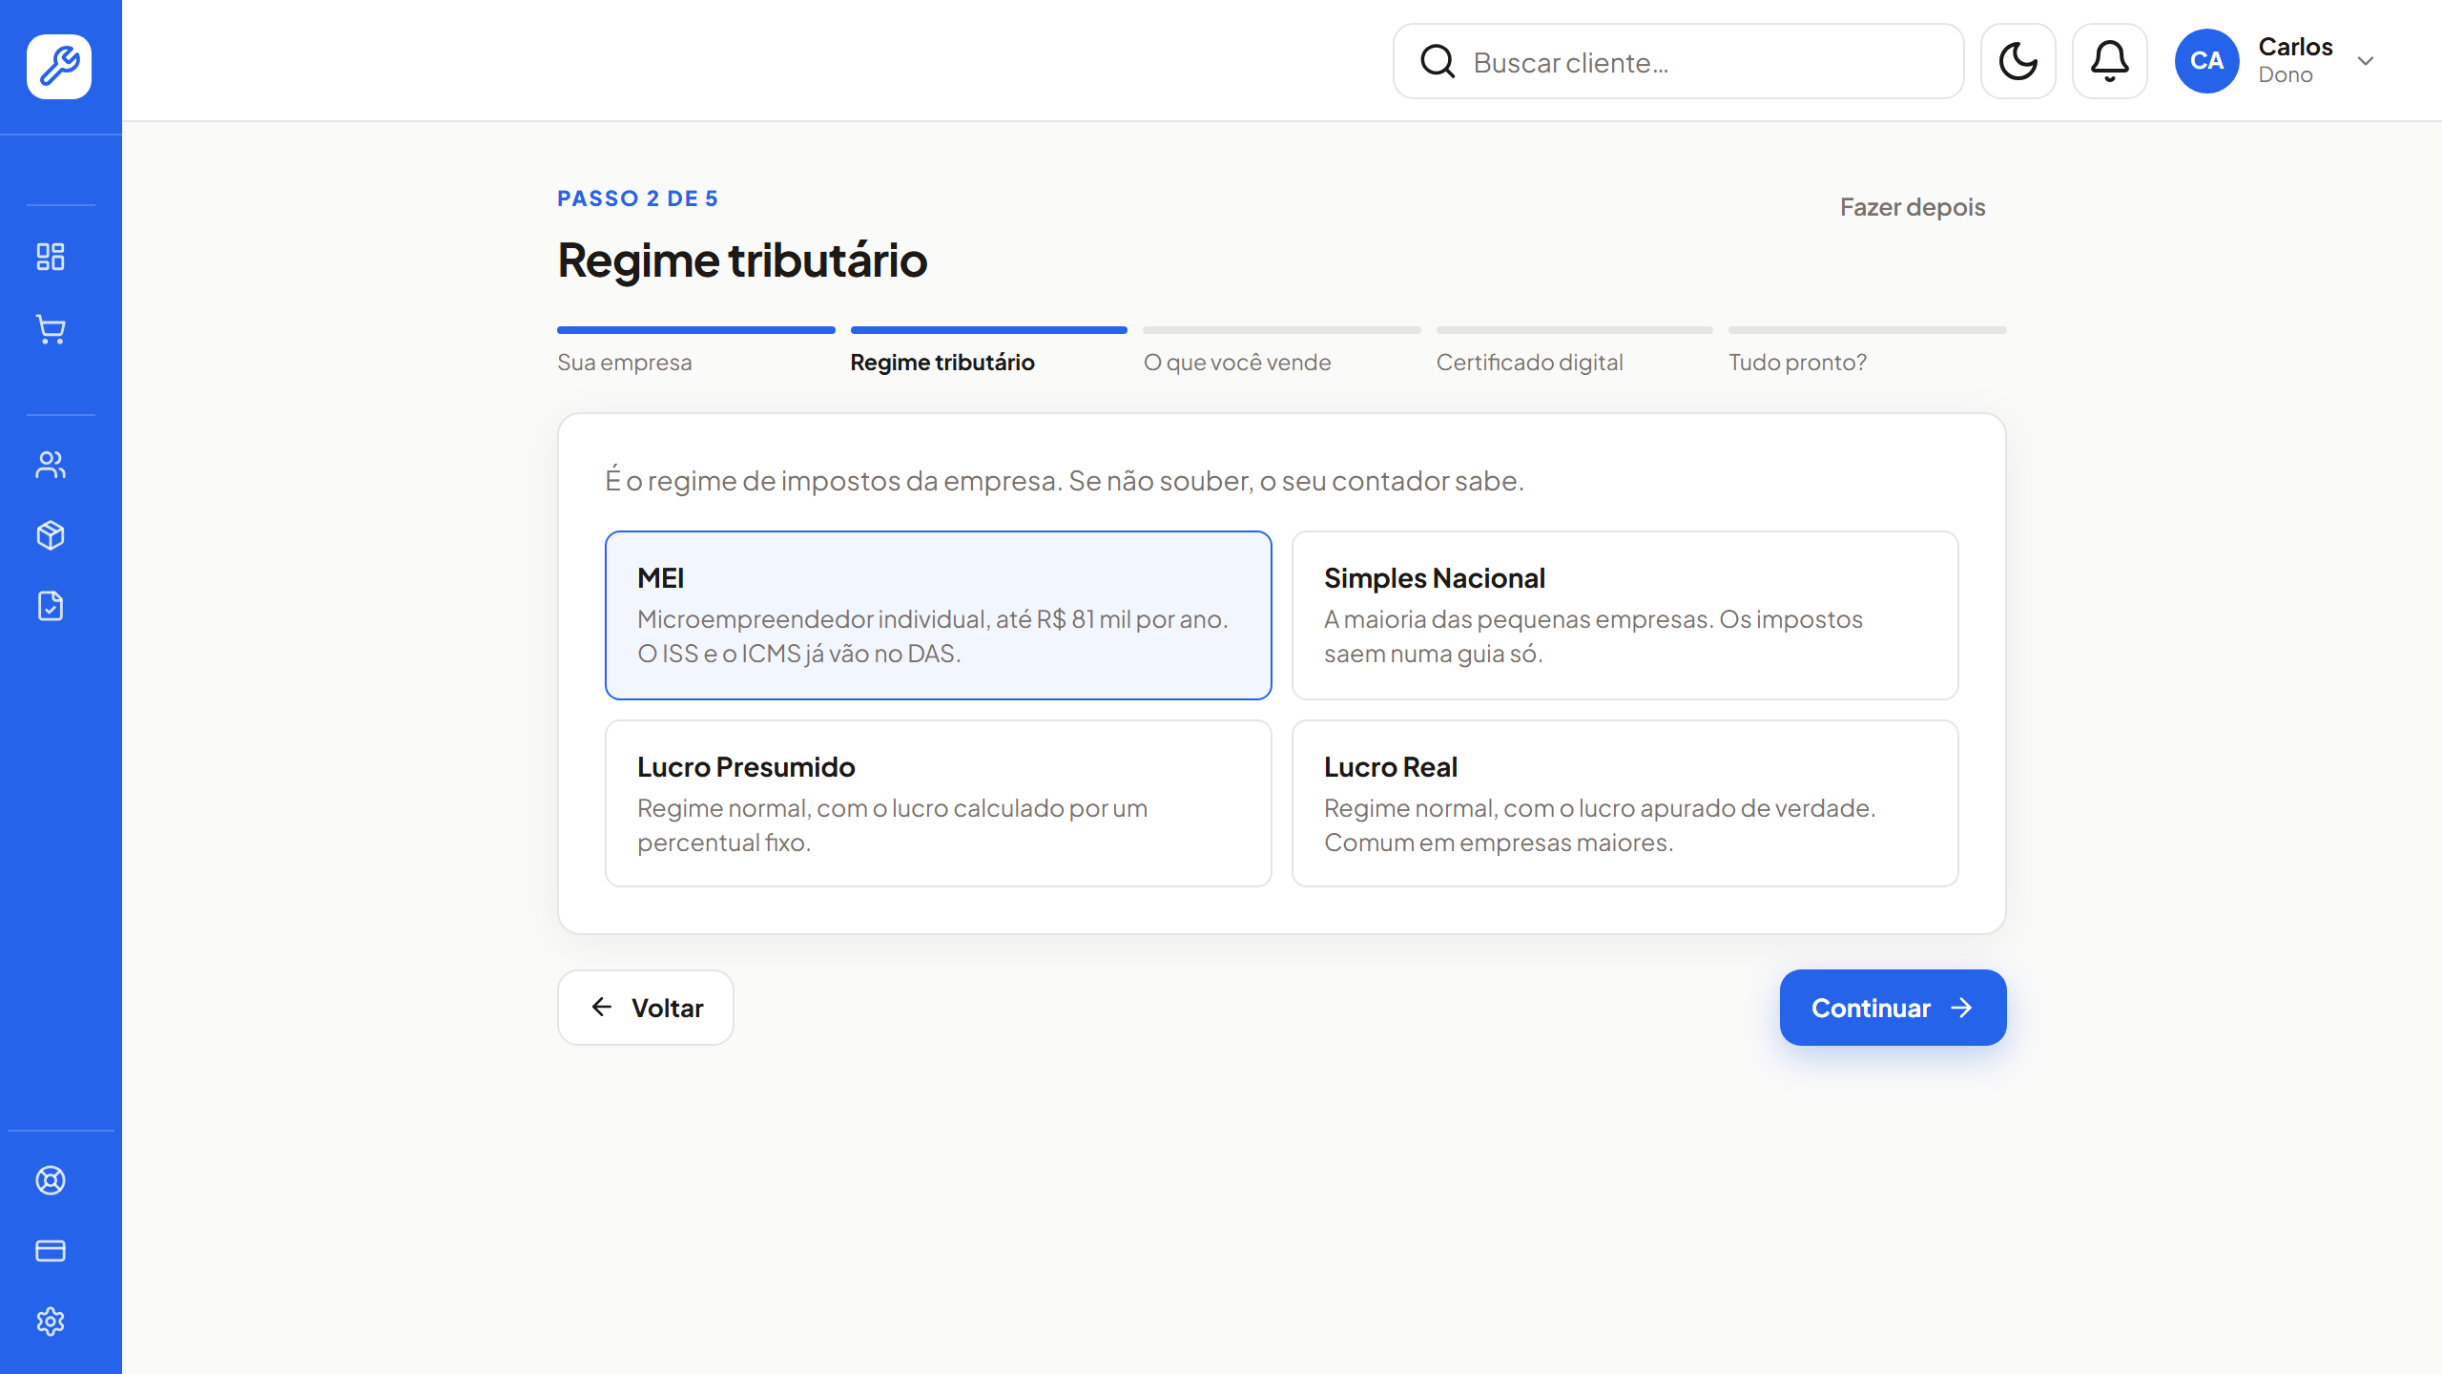The height and width of the screenshot is (1374, 2442).
Task: Open the help lifebuoy icon
Action: 51,1180
